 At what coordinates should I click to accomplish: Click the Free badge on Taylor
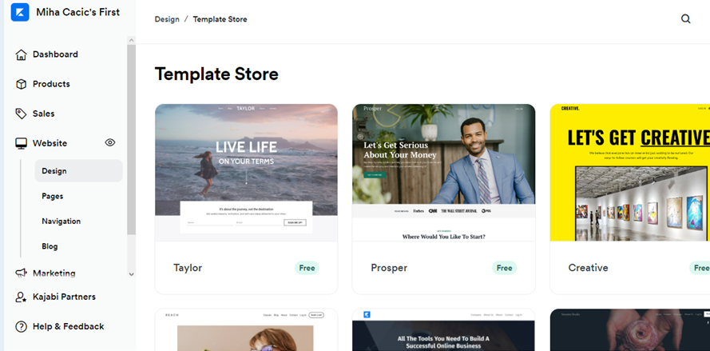pyautogui.click(x=307, y=268)
